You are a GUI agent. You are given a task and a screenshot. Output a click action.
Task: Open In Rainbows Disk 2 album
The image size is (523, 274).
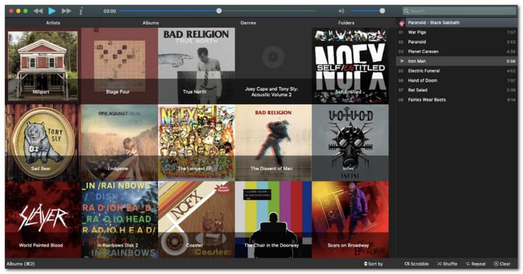(x=120, y=220)
